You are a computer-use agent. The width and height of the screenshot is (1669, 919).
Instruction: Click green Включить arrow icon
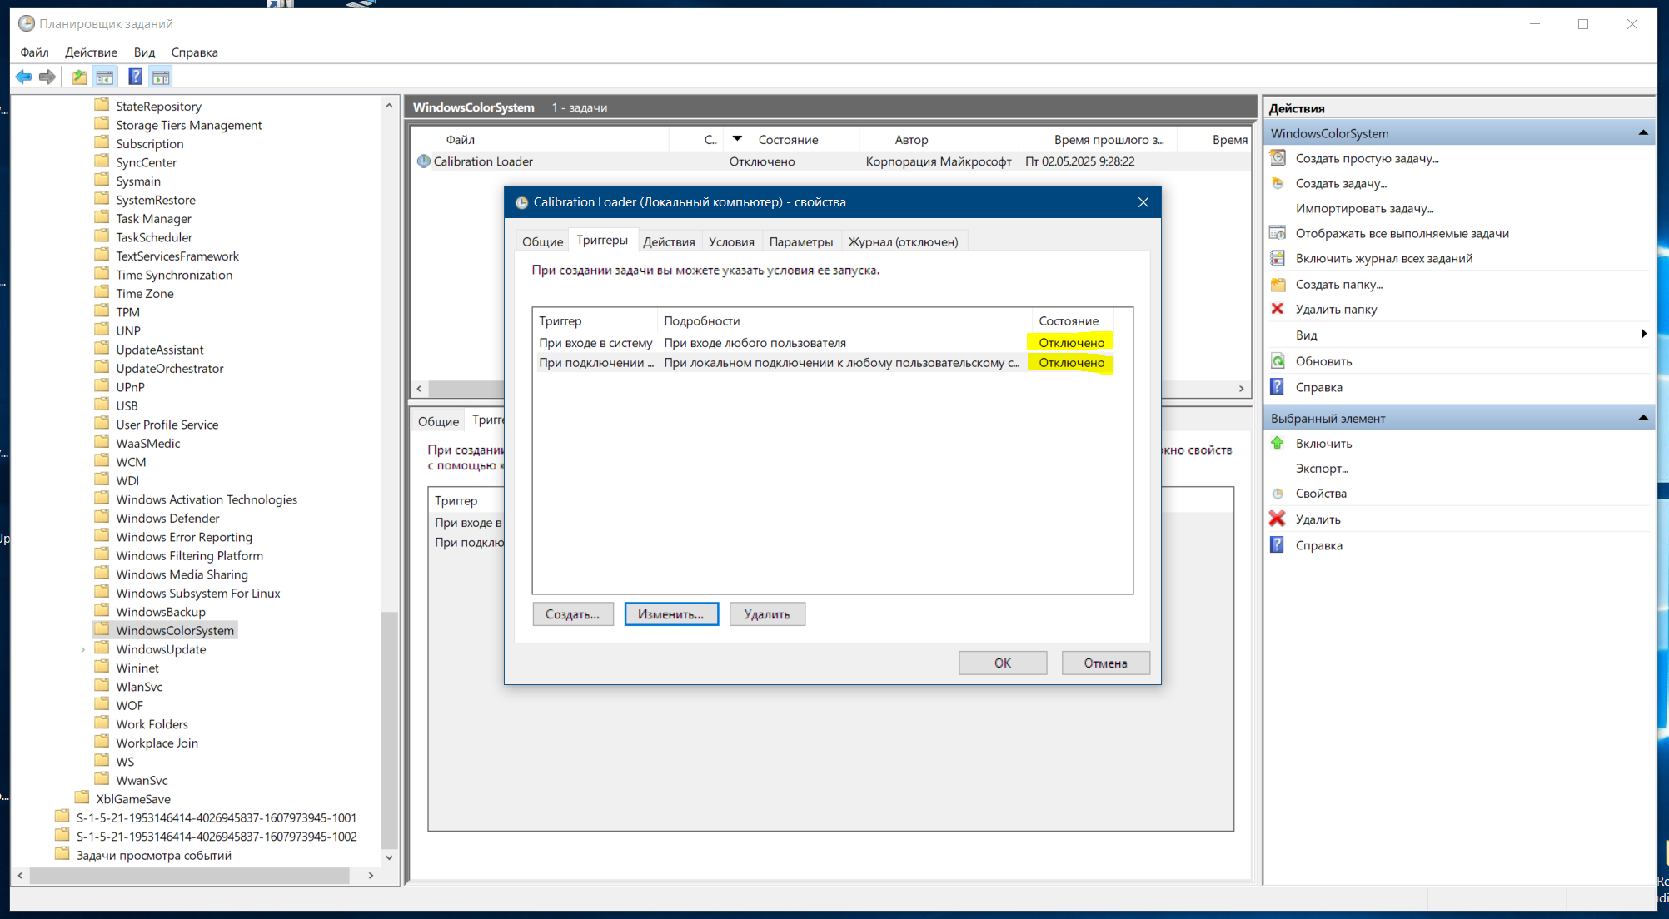tap(1278, 443)
